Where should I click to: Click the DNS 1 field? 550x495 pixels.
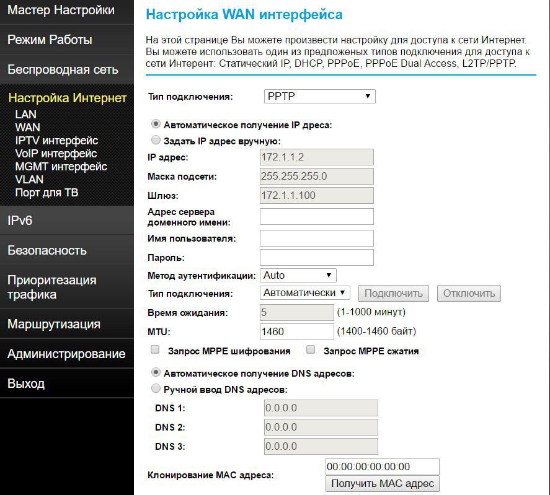(x=321, y=408)
